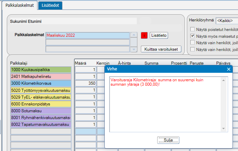Image resolution: width=238 pixels, height=151 pixels.
Task: Switch to the Palkkalaskelmat tab
Action: pos(19,5)
